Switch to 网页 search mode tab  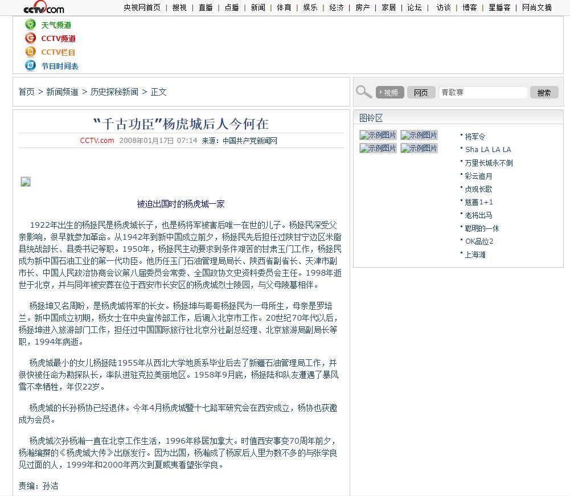[x=421, y=92]
